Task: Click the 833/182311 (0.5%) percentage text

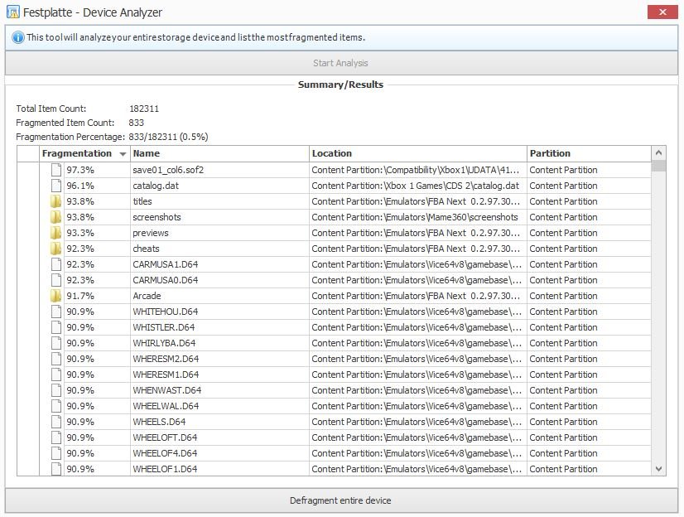Action: [168, 137]
